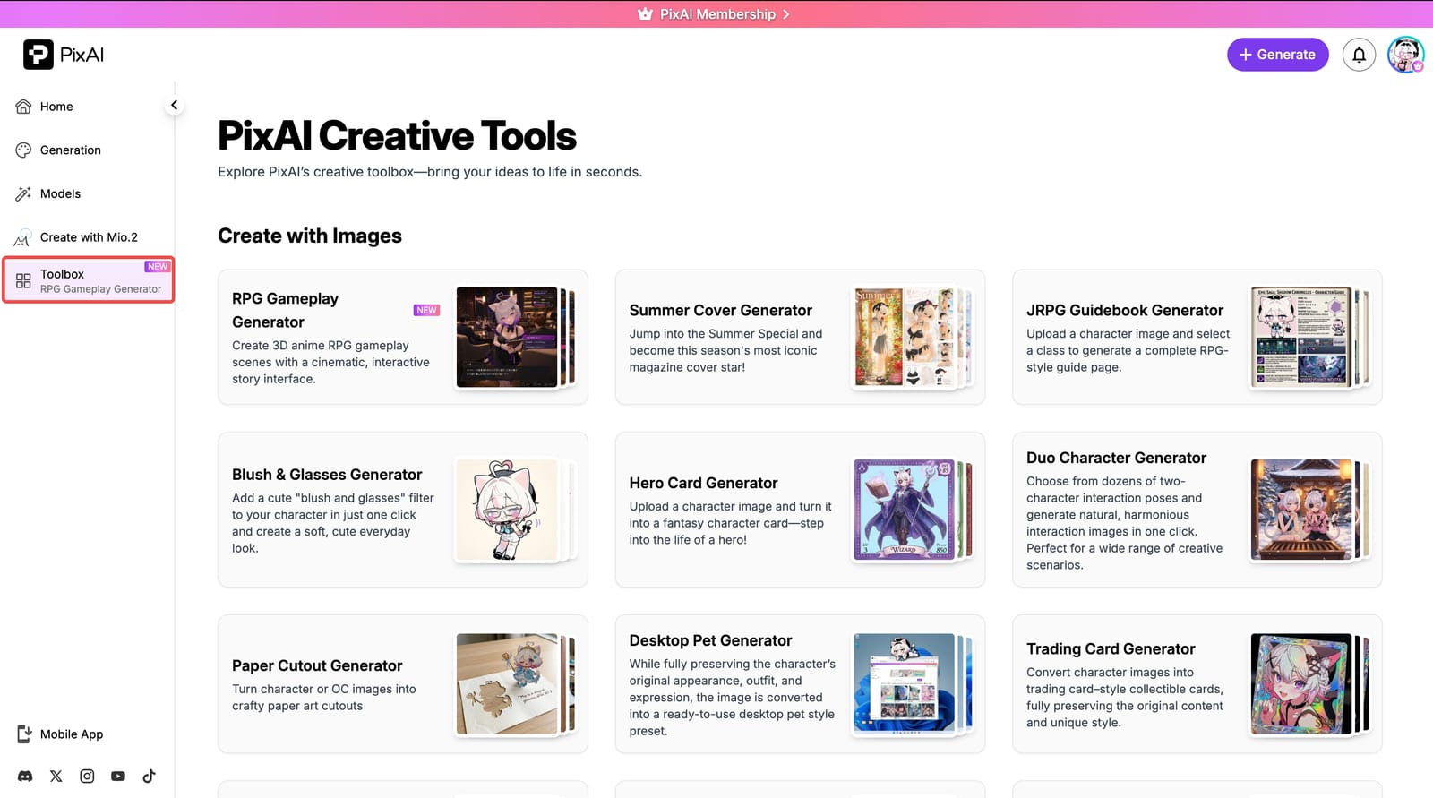Select Generation in the sidebar menu
Screen dimensions: 1433x798
(x=71, y=150)
